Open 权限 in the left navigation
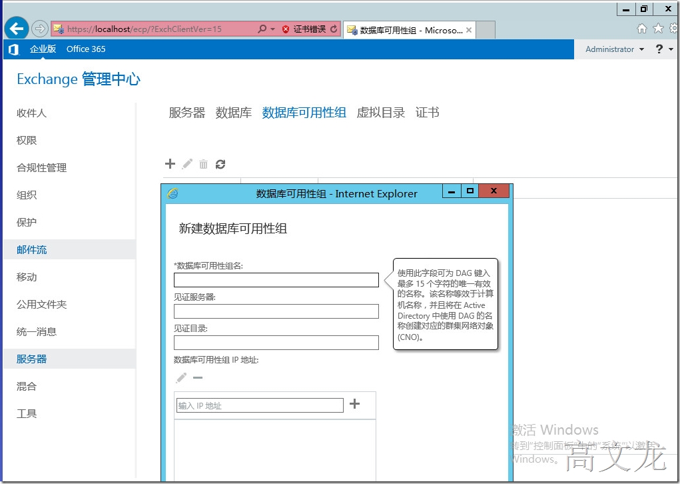Viewport: 680px width, 484px height. click(x=27, y=141)
